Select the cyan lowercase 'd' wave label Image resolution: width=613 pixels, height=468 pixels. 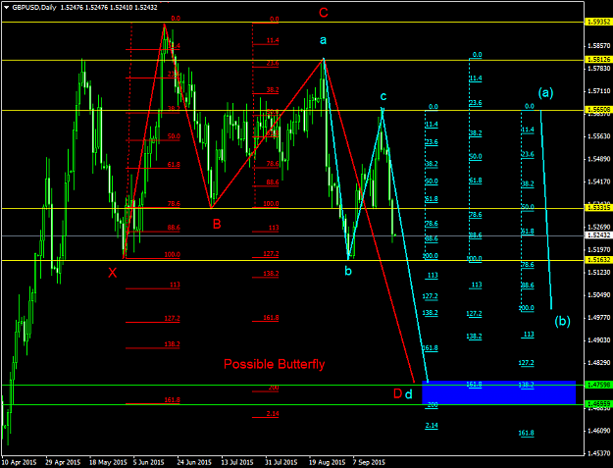point(409,394)
